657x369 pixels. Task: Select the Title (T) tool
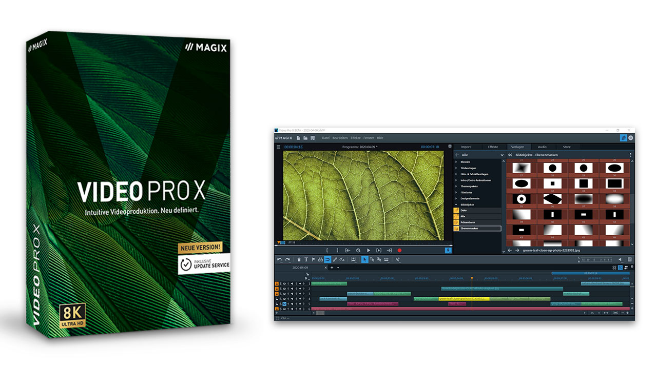point(306,260)
